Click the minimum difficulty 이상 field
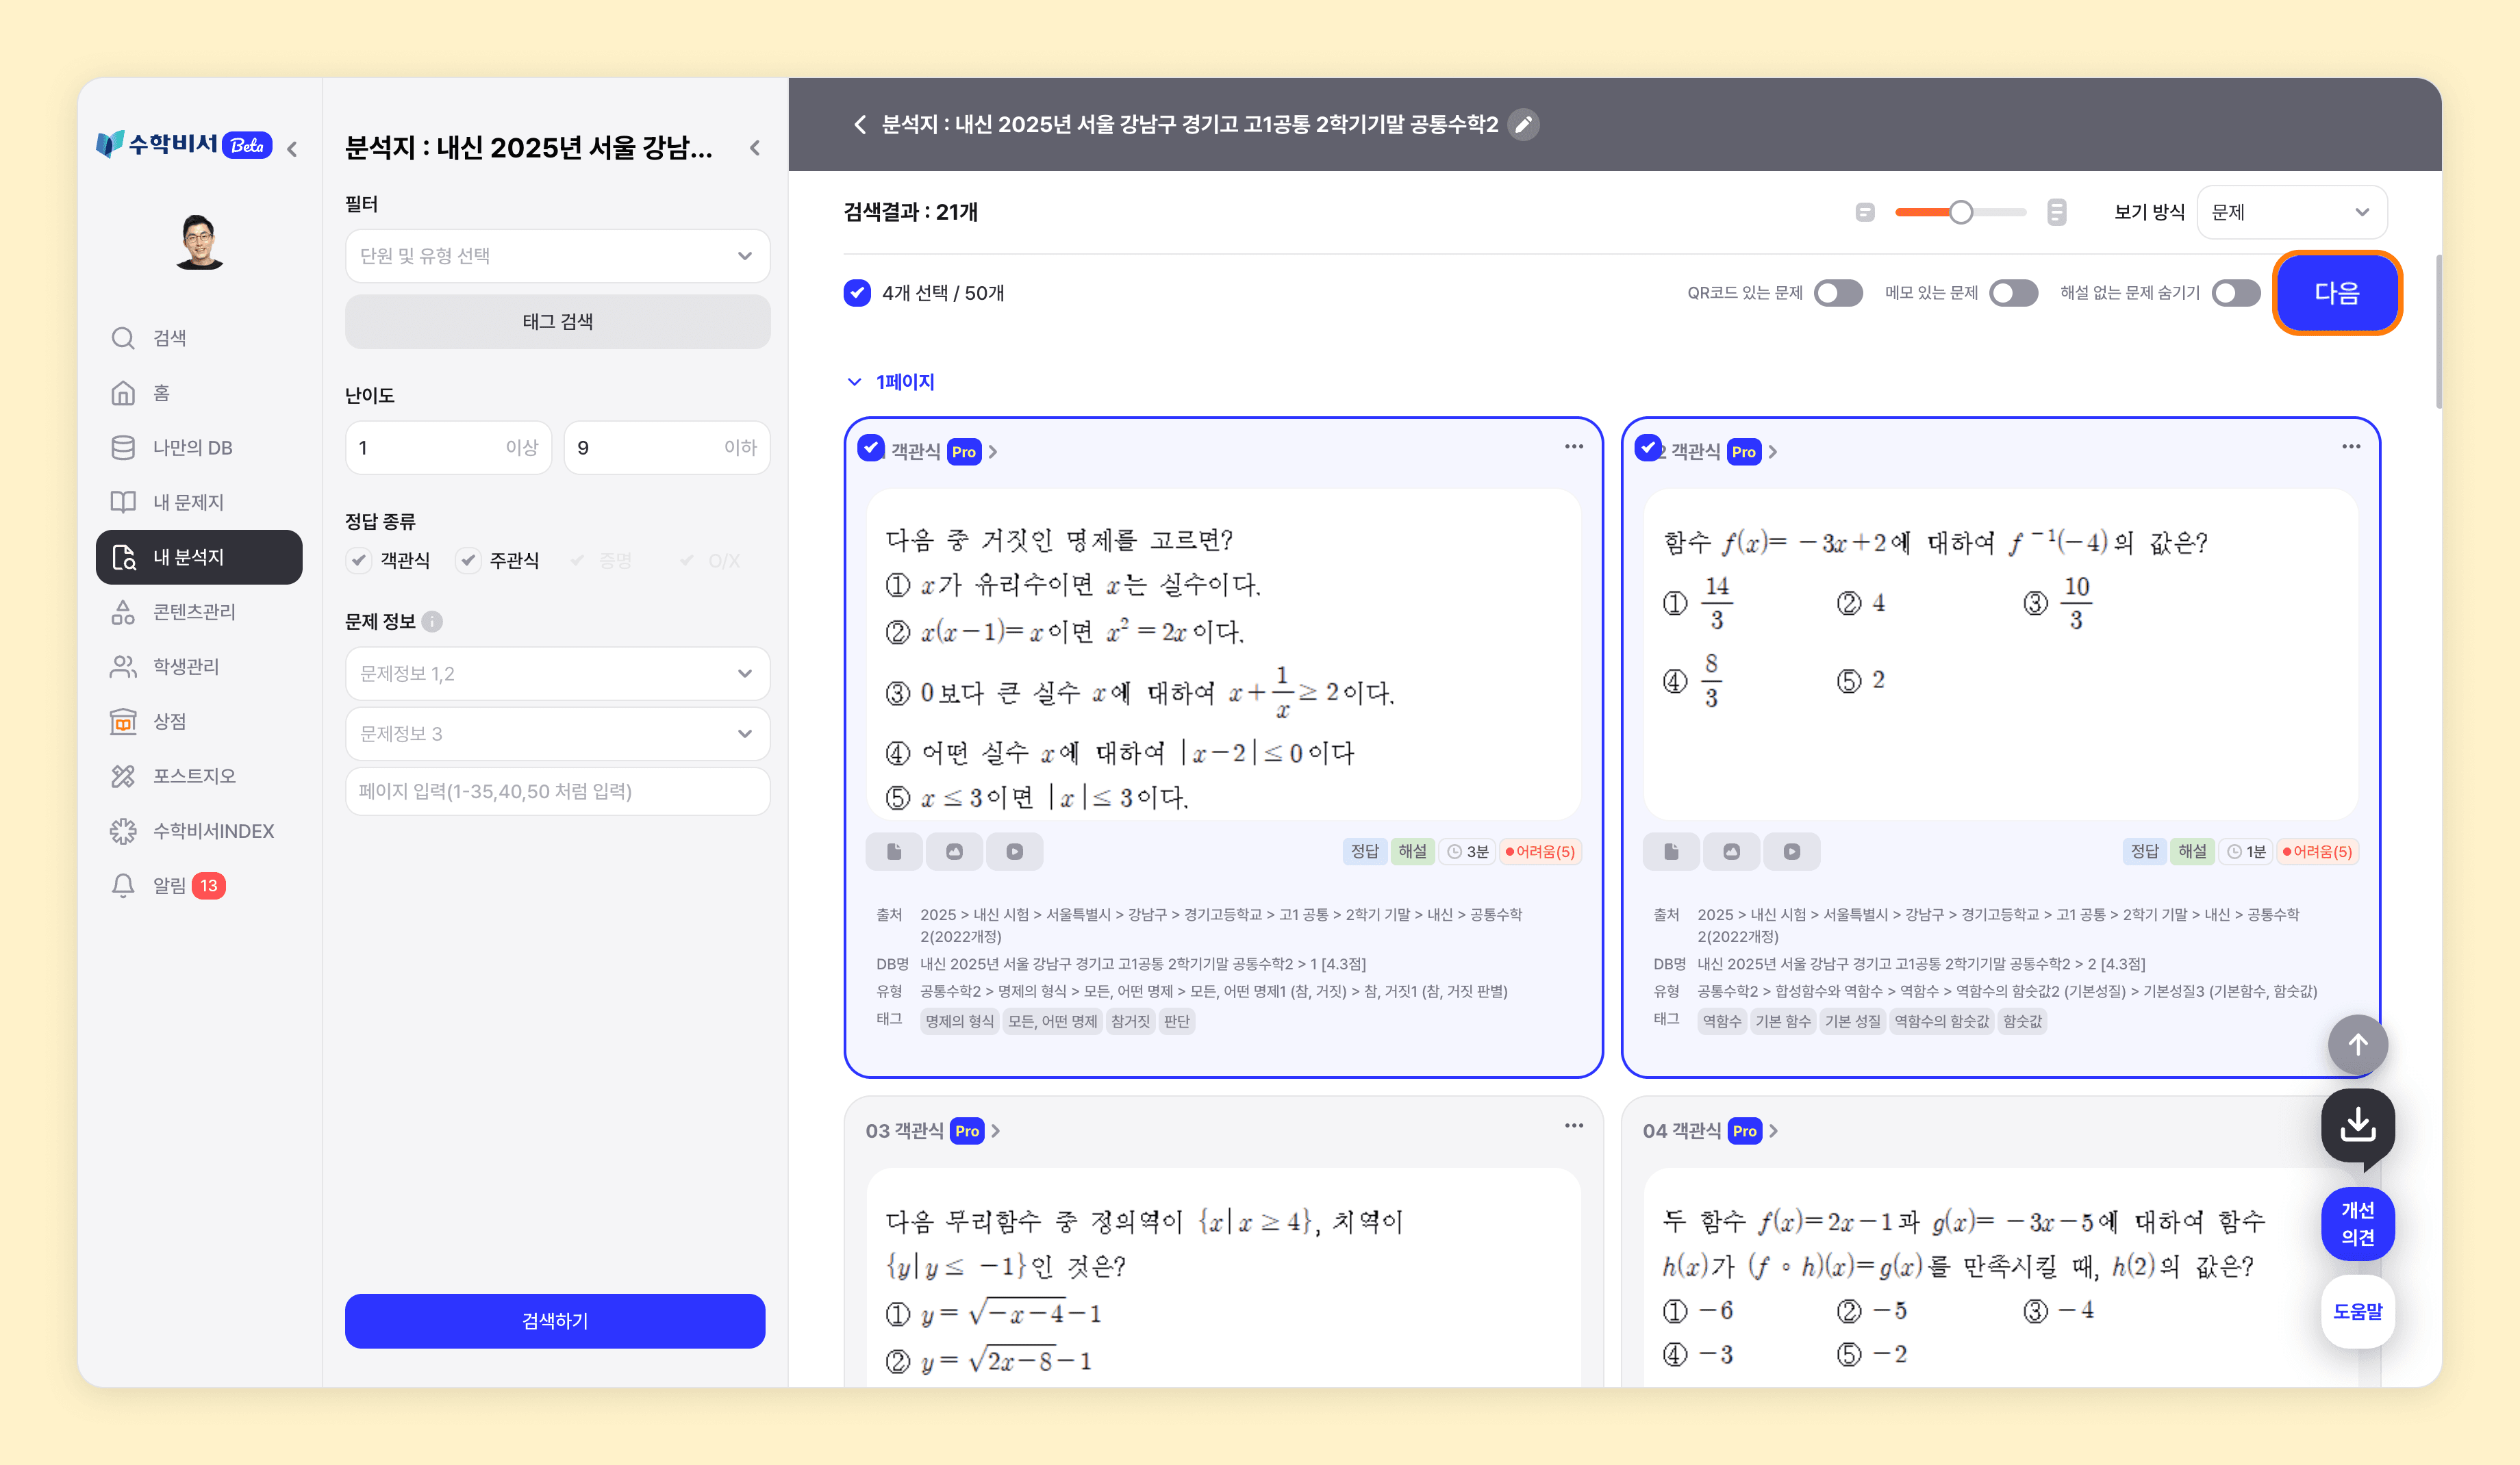This screenshot has height=1465, width=2520. pyautogui.click(x=448, y=447)
